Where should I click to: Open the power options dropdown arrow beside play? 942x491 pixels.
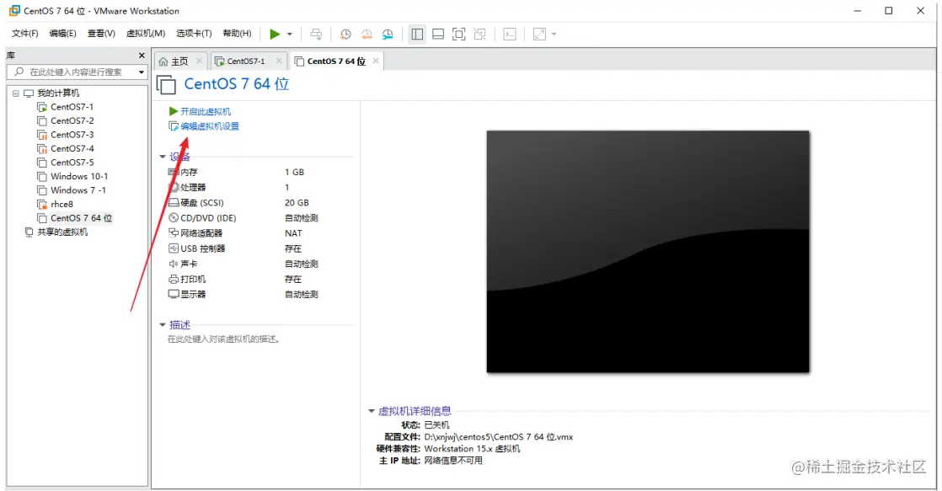(x=290, y=35)
